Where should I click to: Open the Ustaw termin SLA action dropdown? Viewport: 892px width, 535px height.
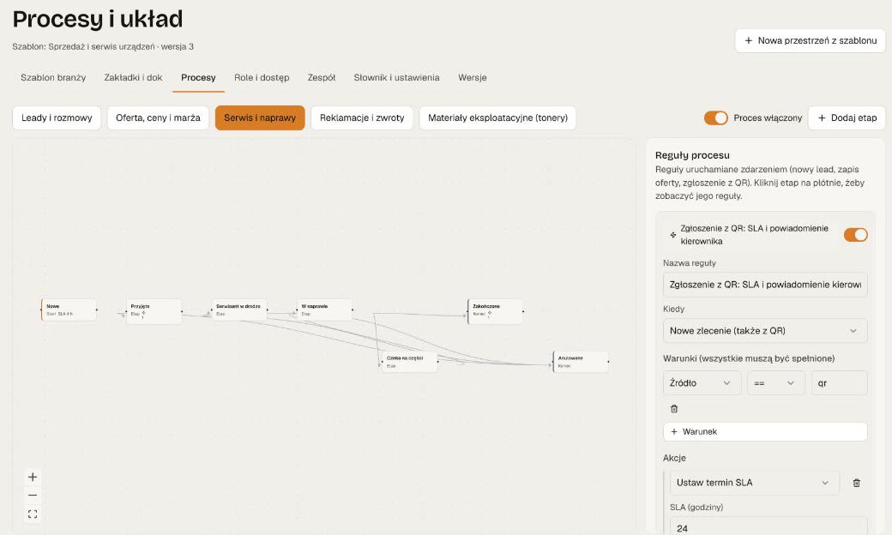[754, 483]
